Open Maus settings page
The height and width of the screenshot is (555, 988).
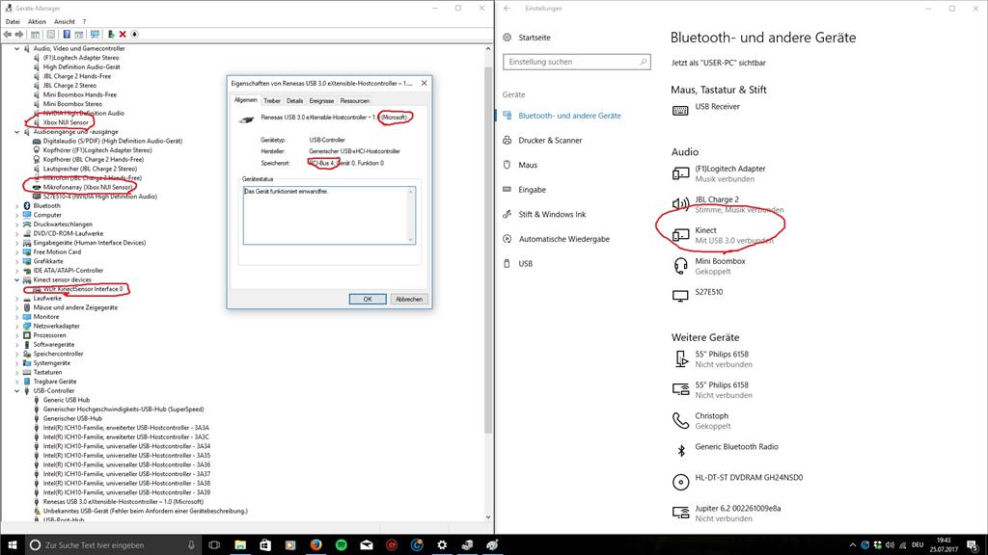click(x=528, y=165)
